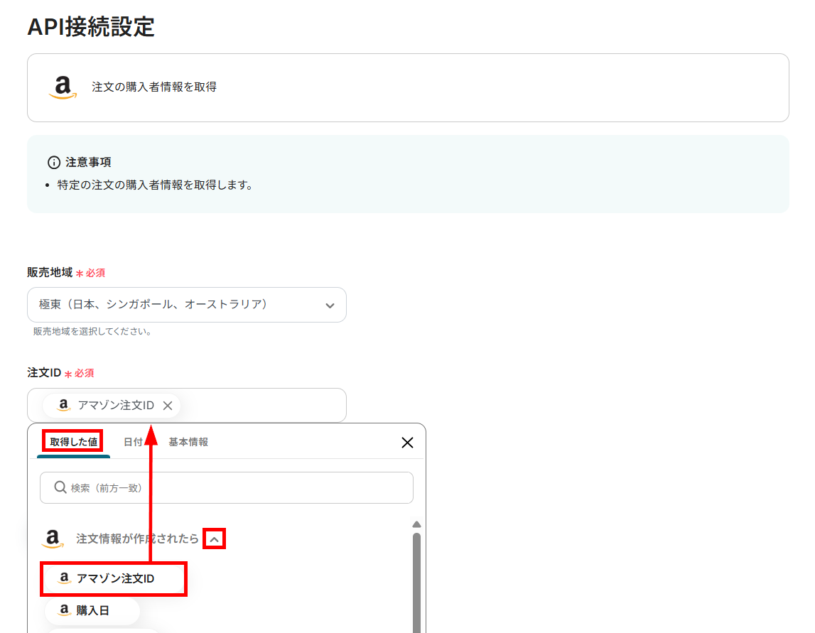Screen dimensions: 815x633
Task: Click the Amazon icon beside 注文情報が作成されたら
Action: point(53,539)
